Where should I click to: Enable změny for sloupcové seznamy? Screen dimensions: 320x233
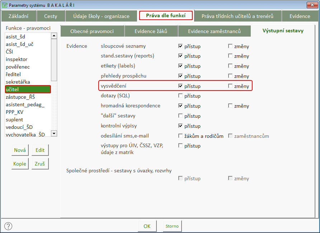pos(230,46)
